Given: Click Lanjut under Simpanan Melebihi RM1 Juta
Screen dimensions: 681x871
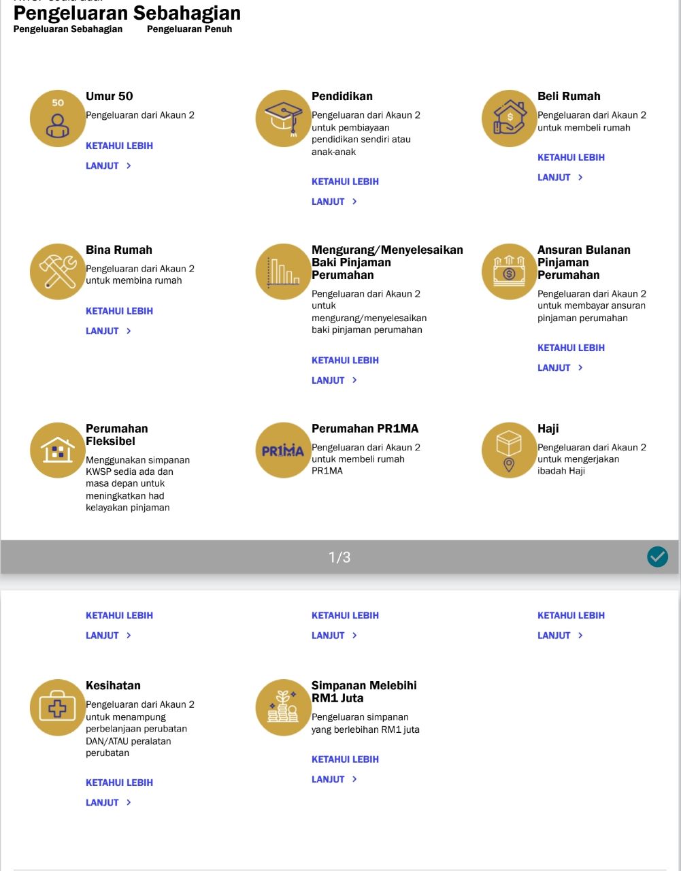Looking at the screenshot, I should [335, 780].
